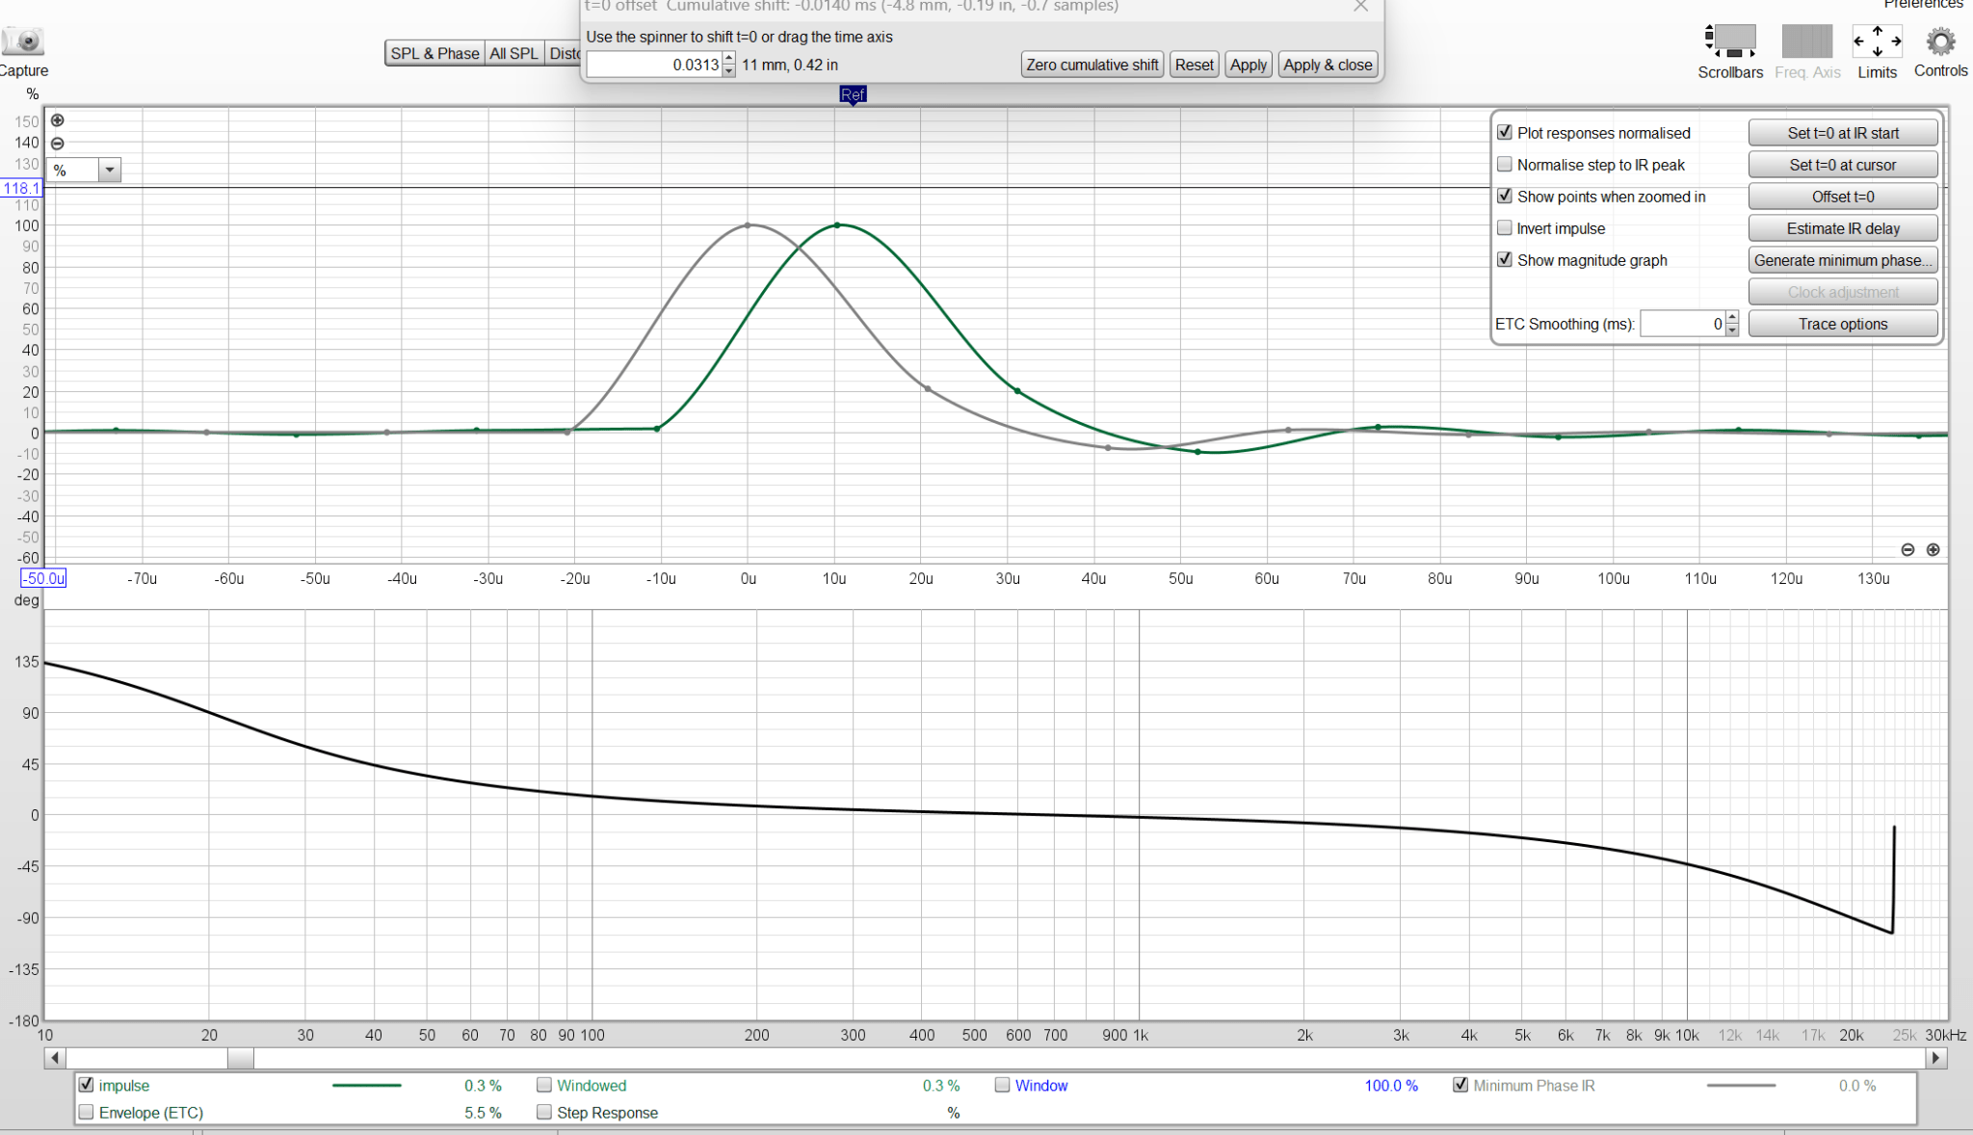1973x1135 pixels.
Task: Click the -50.0u time axis start field
Action: (x=43, y=578)
